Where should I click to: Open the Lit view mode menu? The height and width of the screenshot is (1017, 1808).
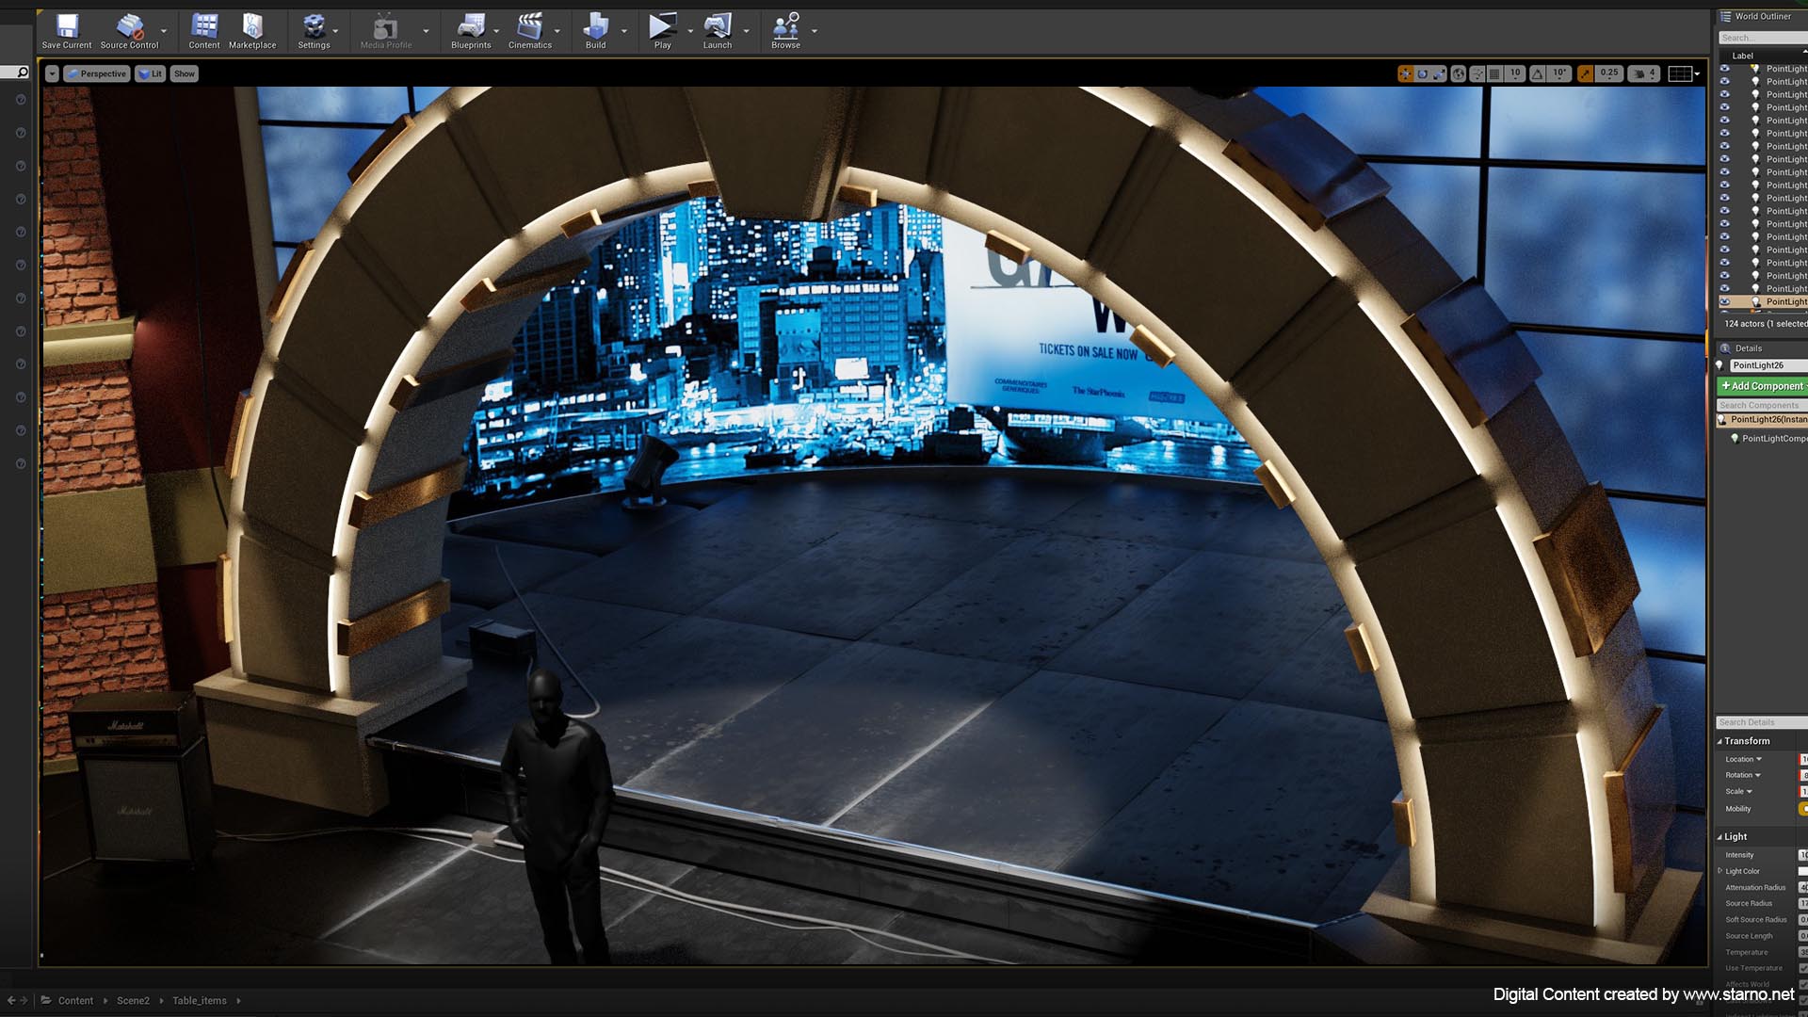point(151,73)
